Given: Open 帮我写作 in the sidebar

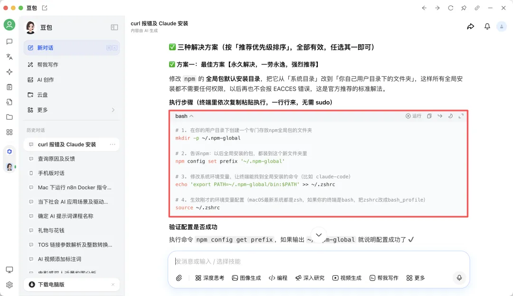Looking at the screenshot, I should (x=72, y=65).
